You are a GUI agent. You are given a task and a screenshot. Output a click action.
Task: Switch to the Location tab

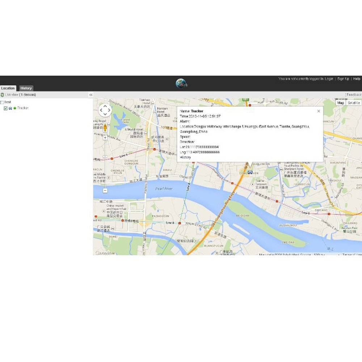coord(8,88)
